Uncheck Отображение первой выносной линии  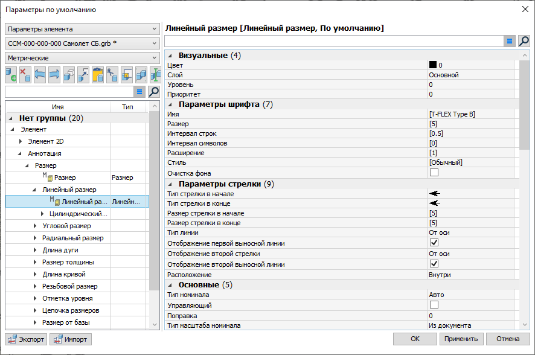click(x=434, y=243)
